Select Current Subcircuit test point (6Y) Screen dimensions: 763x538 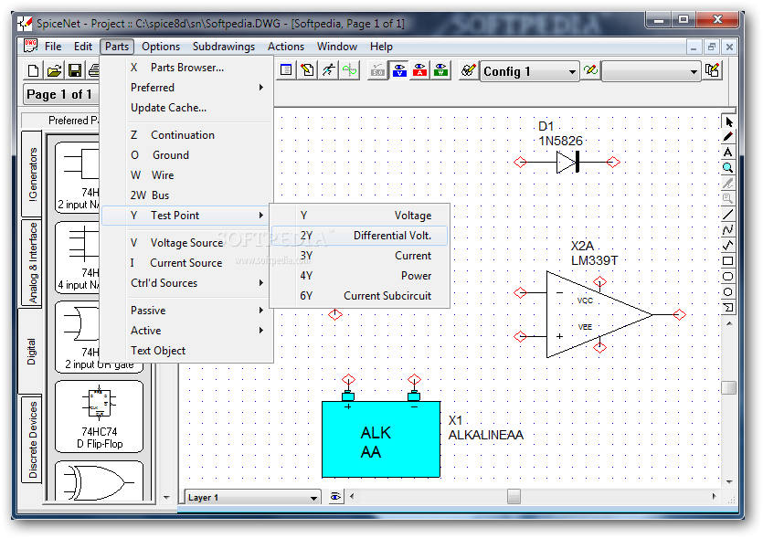[x=360, y=296]
